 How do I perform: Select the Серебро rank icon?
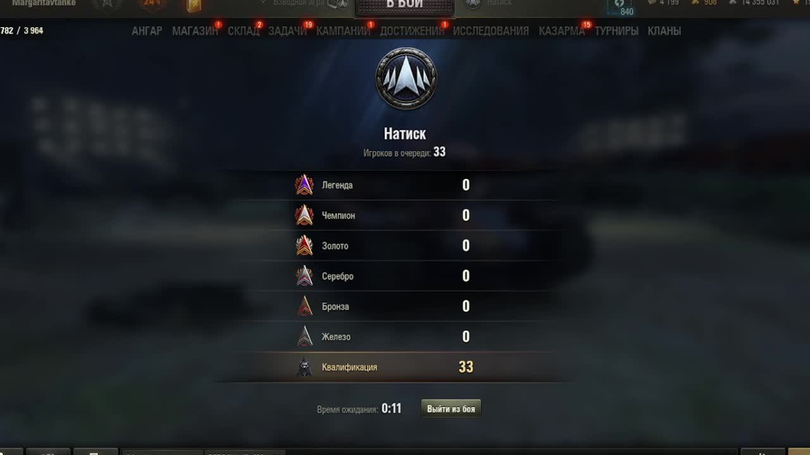[x=304, y=276]
